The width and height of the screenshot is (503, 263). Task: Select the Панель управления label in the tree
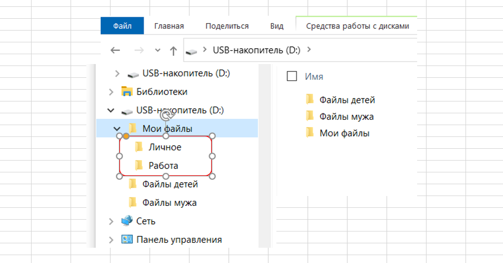click(x=179, y=240)
